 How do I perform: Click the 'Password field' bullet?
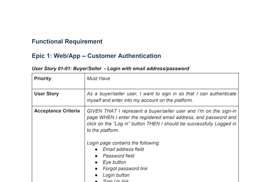point(118,156)
